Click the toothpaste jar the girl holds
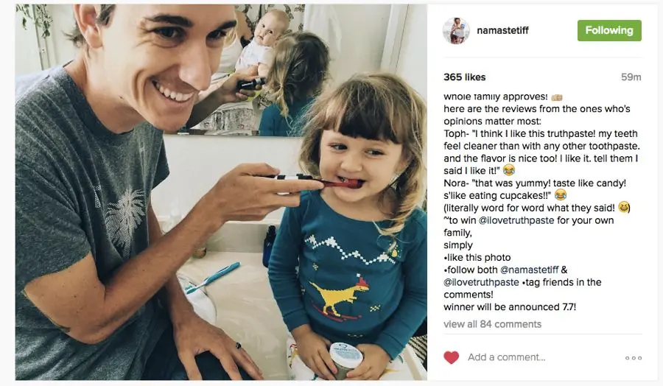This screenshot has width=663, height=386. (345, 361)
